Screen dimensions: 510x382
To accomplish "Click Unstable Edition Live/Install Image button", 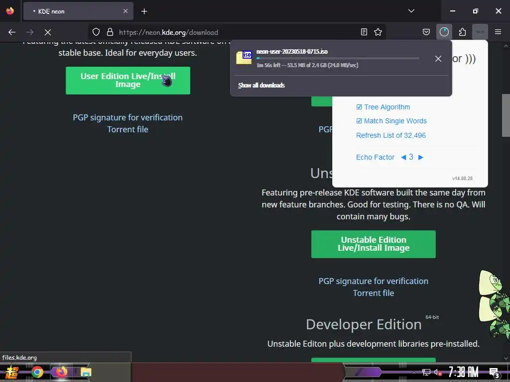I will point(374,244).
